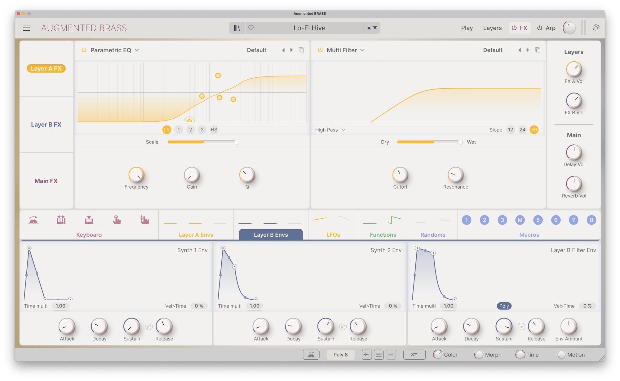Select the Layer B FX section
The image size is (620, 381).
pos(46,125)
